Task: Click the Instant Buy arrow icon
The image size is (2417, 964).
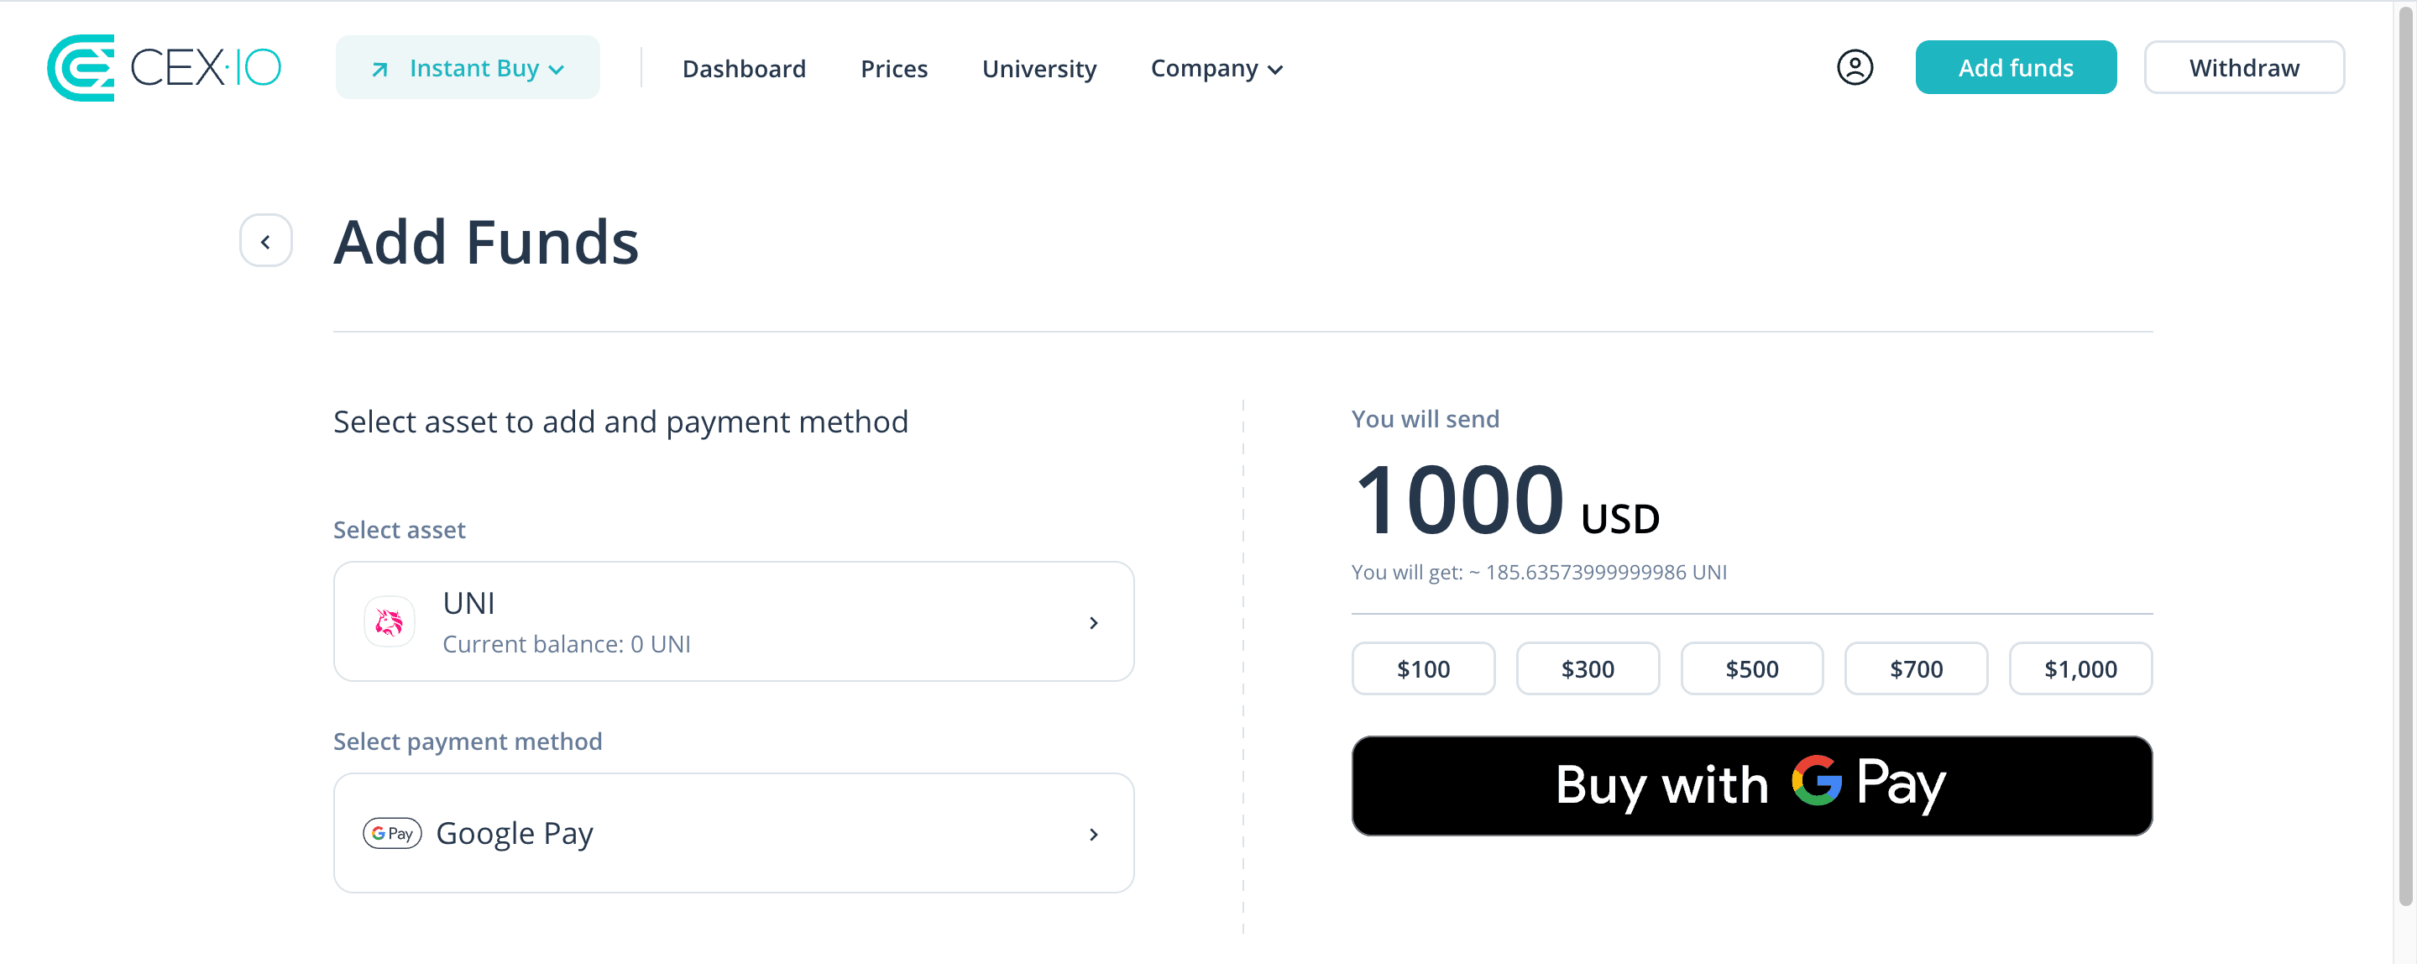Action: click(380, 70)
